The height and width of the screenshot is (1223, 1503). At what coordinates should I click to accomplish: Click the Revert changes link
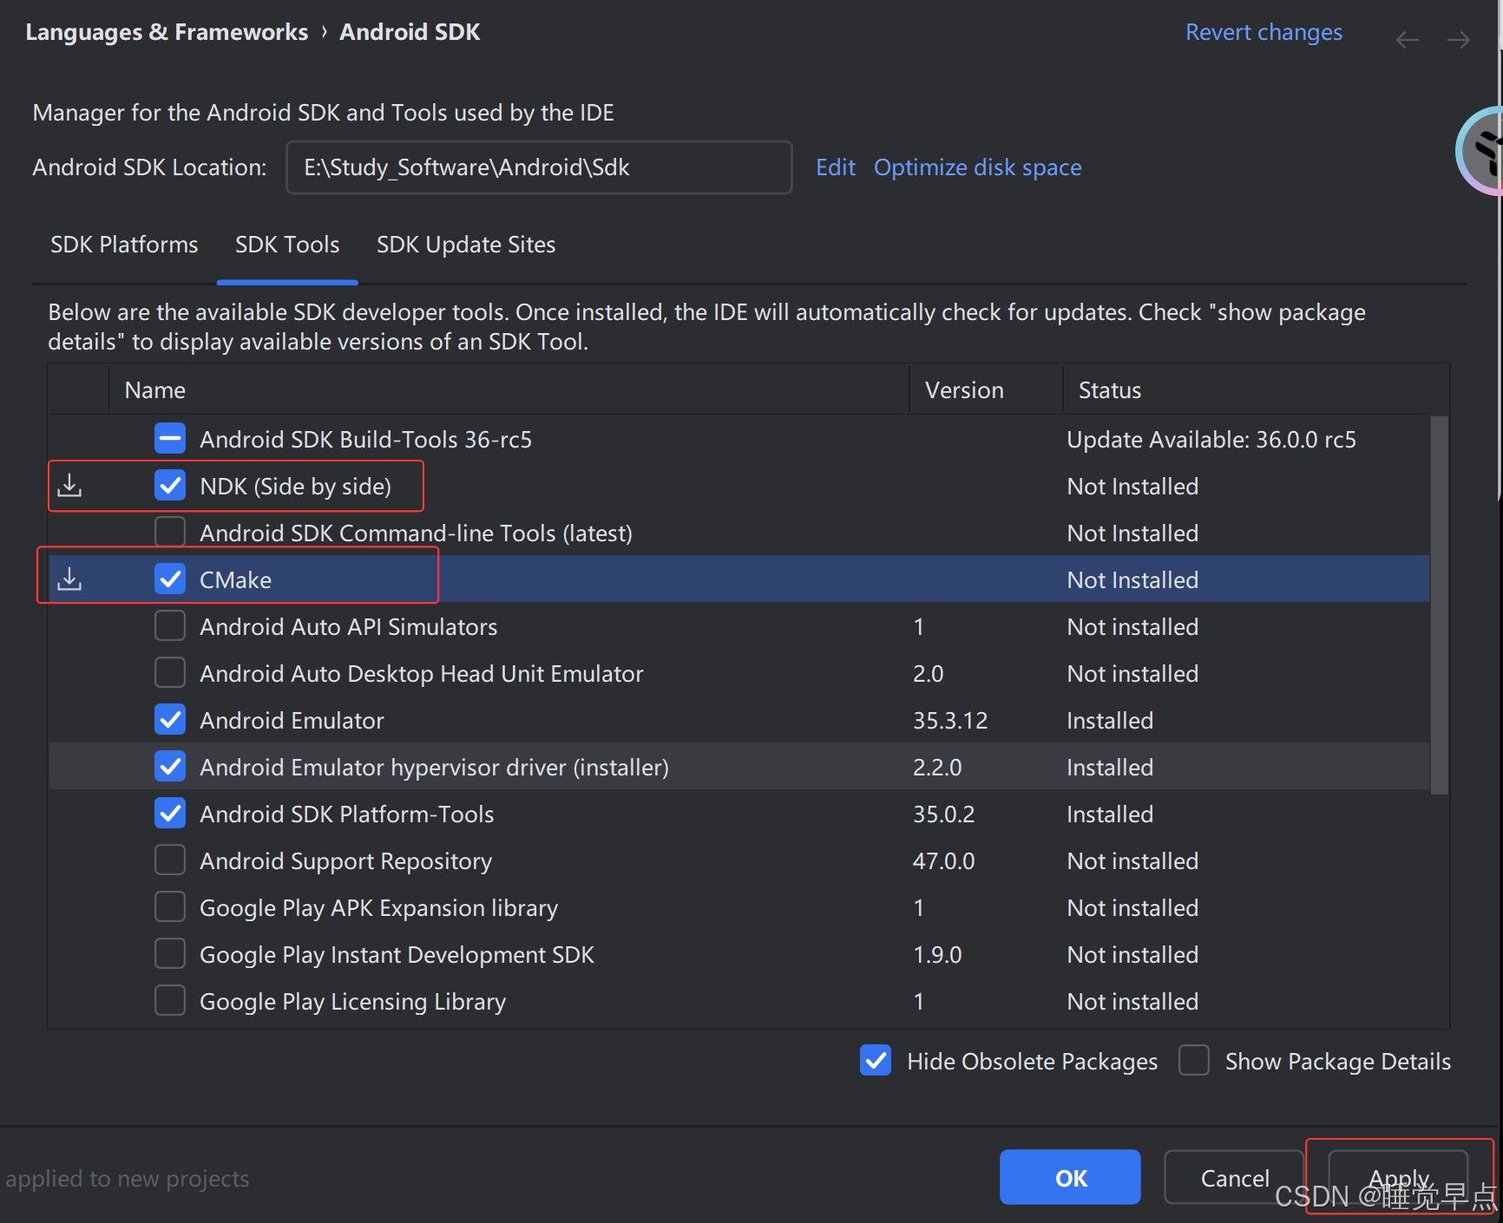1263,32
